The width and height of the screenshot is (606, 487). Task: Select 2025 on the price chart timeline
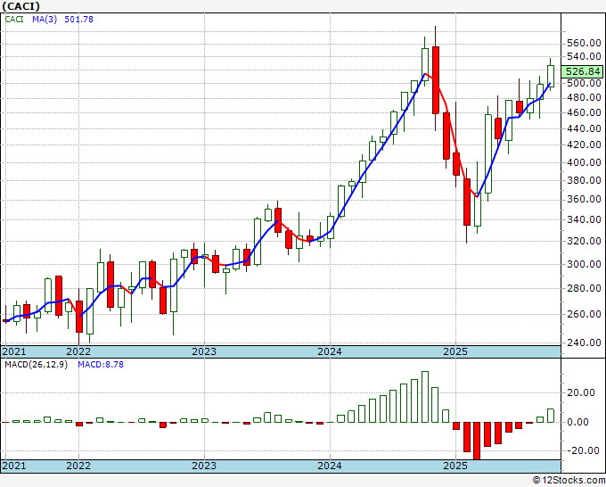click(x=455, y=351)
